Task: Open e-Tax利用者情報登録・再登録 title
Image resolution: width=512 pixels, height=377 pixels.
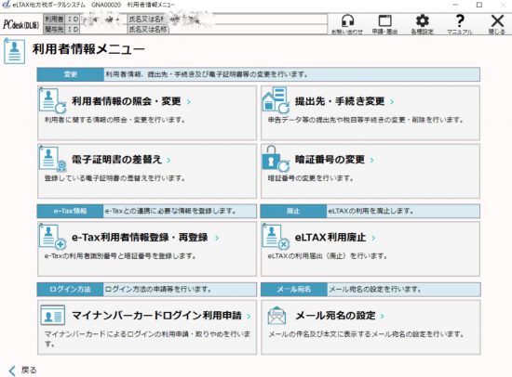Action: click(140, 238)
